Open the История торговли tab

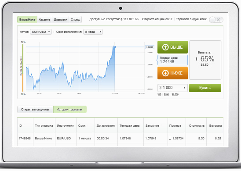tap(70, 110)
